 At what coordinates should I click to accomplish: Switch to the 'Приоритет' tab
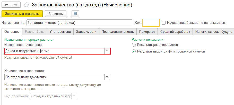tap(147, 32)
